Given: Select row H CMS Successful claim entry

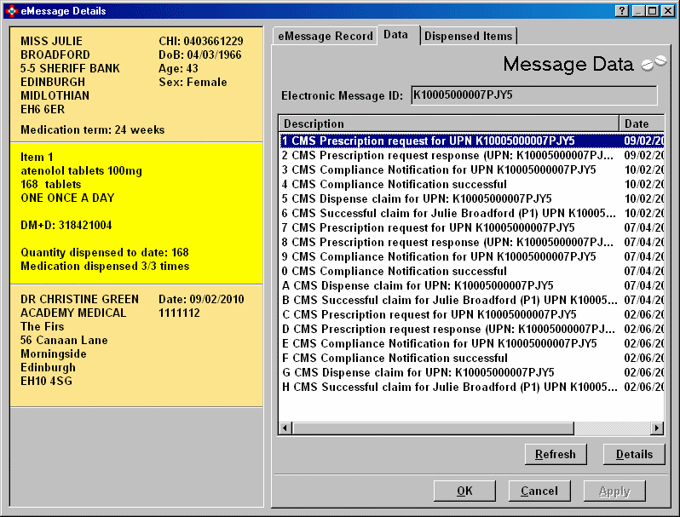Looking at the screenshot, I should [448, 387].
